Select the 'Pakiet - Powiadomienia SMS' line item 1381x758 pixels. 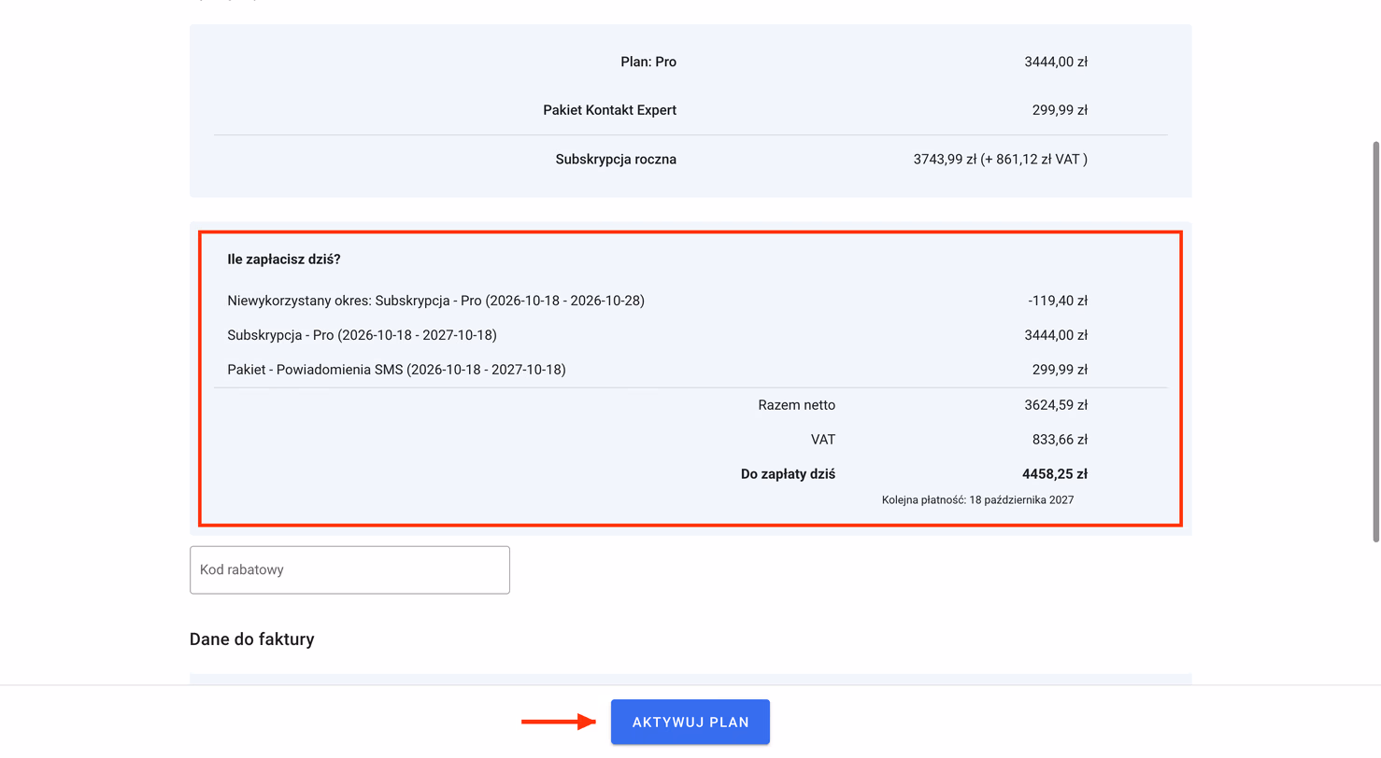(x=396, y=370)
